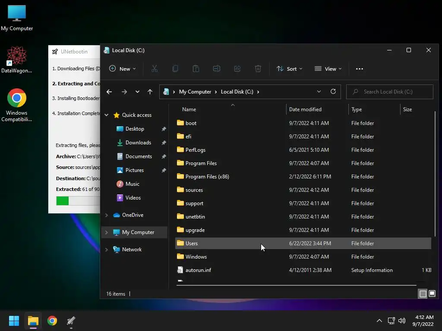Unpin Pictures from Quick access
The height and width of the screenshot is (331, 442).
[x=164, y=170]
